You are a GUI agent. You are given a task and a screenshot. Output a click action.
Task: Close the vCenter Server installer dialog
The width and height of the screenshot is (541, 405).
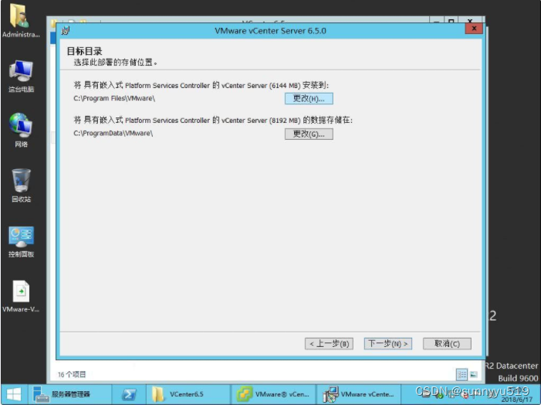474,29
